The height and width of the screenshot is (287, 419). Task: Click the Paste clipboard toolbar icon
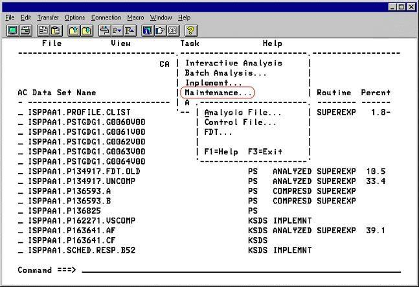tap(56, 30)
